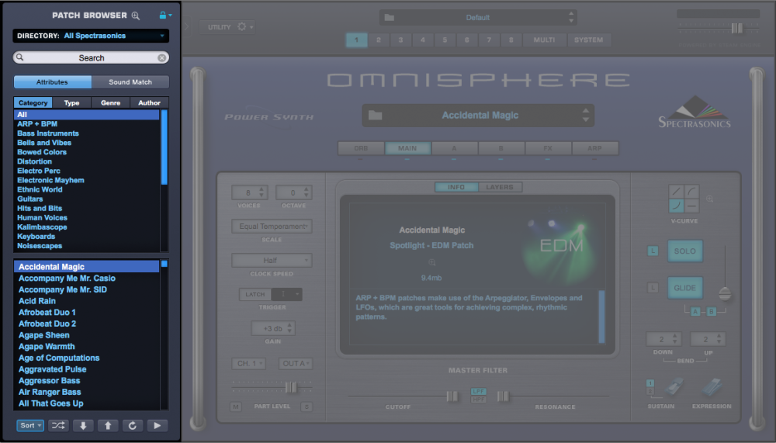Click the Part Level slider
The image size is (776, 443).
point(292,387)
